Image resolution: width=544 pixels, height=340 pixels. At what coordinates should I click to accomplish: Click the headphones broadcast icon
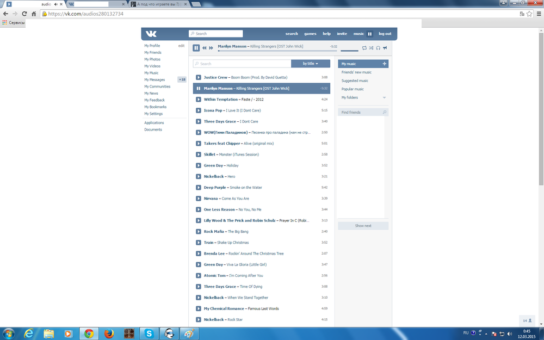click(x=379, y=48)
